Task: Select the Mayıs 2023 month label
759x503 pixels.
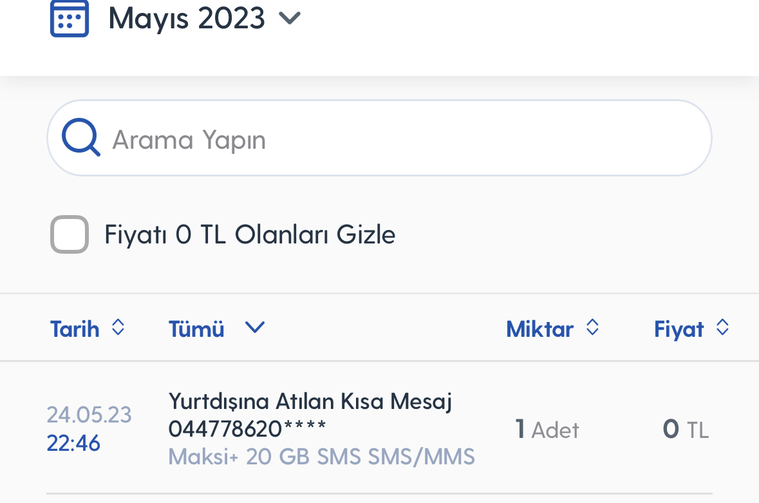Action: tap(186, 19)
